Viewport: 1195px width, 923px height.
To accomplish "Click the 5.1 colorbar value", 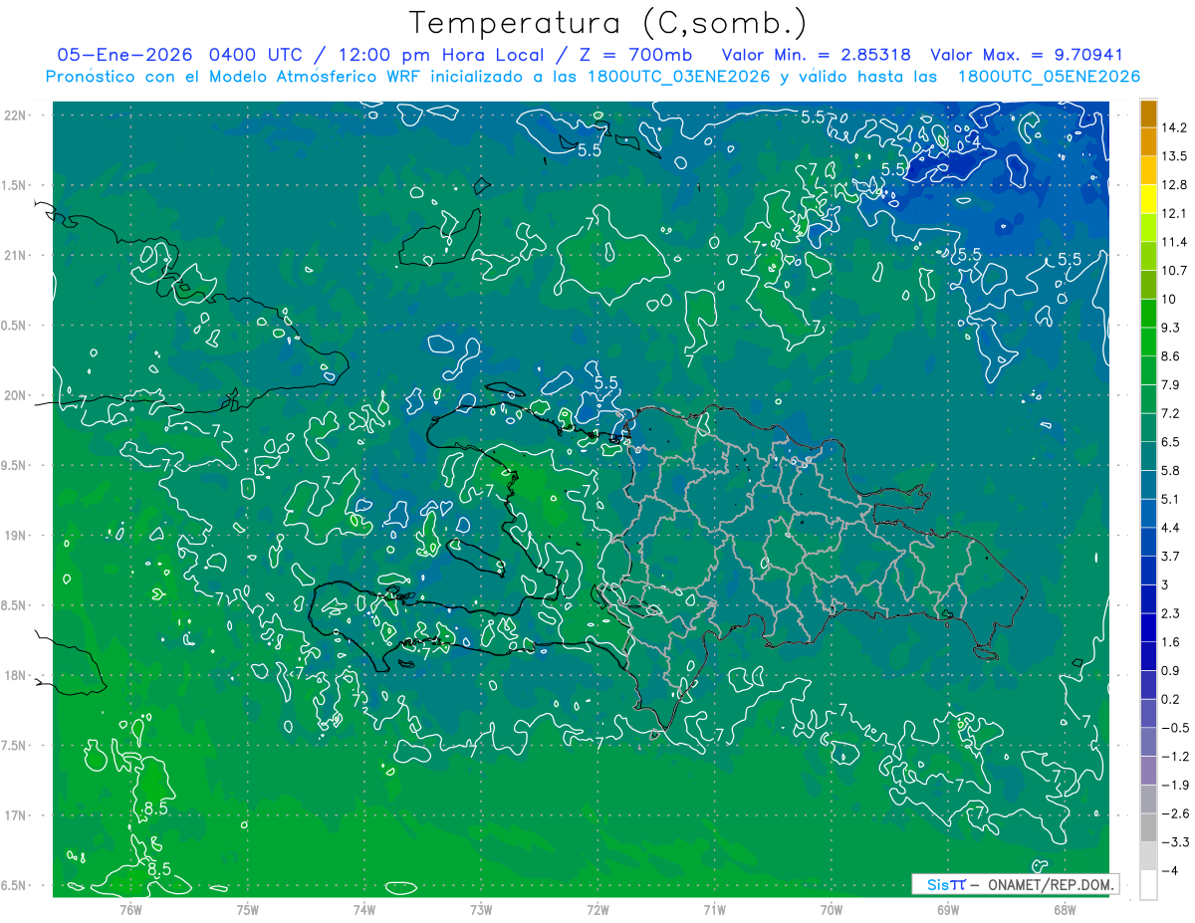I will tap(1171, 499).
